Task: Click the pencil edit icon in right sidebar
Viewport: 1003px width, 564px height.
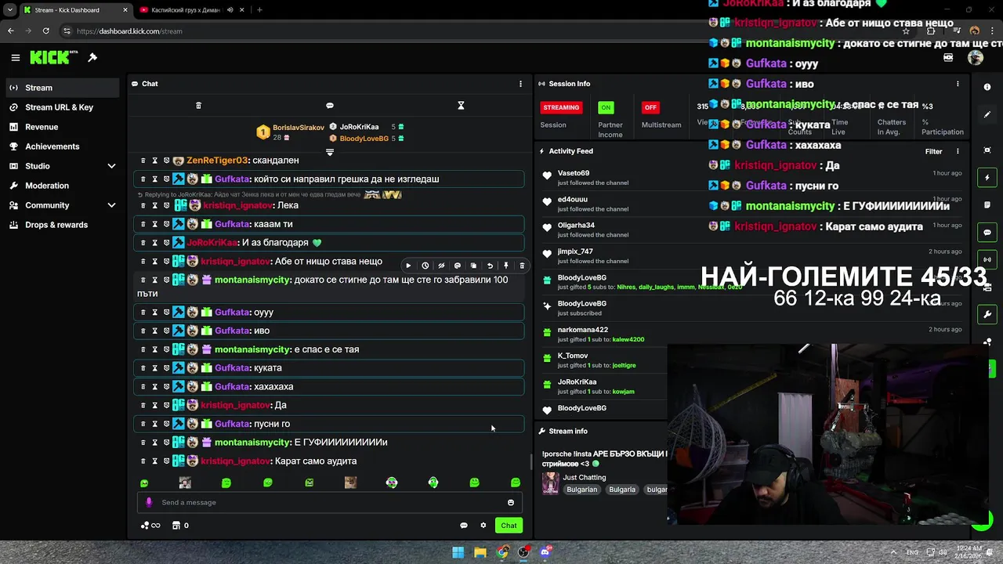Action: tap(987, 114)
